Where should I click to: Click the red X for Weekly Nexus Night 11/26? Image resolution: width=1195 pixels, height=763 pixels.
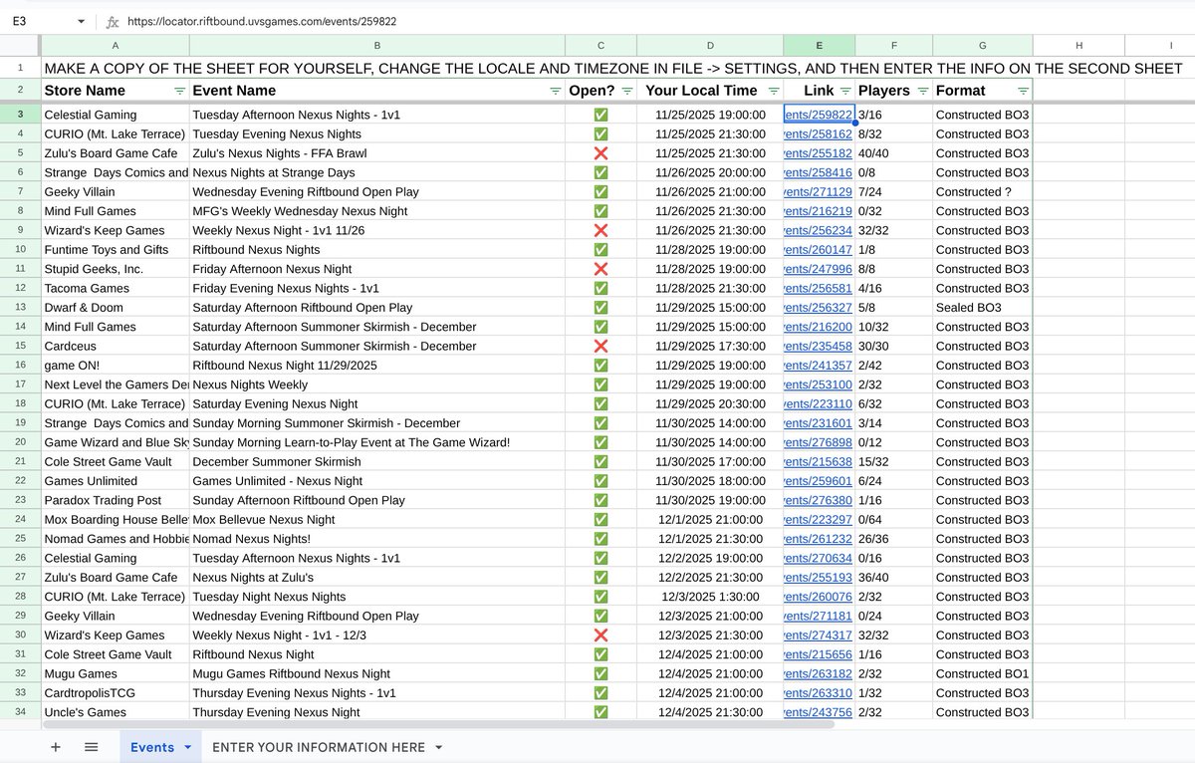pos(600,230)
